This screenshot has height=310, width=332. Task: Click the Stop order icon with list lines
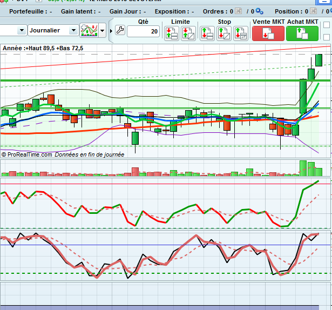pos(207,33)
